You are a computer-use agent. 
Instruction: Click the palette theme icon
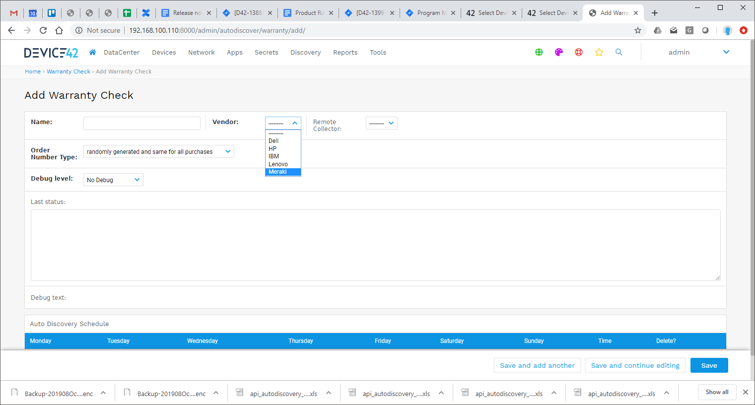point(558,52)
